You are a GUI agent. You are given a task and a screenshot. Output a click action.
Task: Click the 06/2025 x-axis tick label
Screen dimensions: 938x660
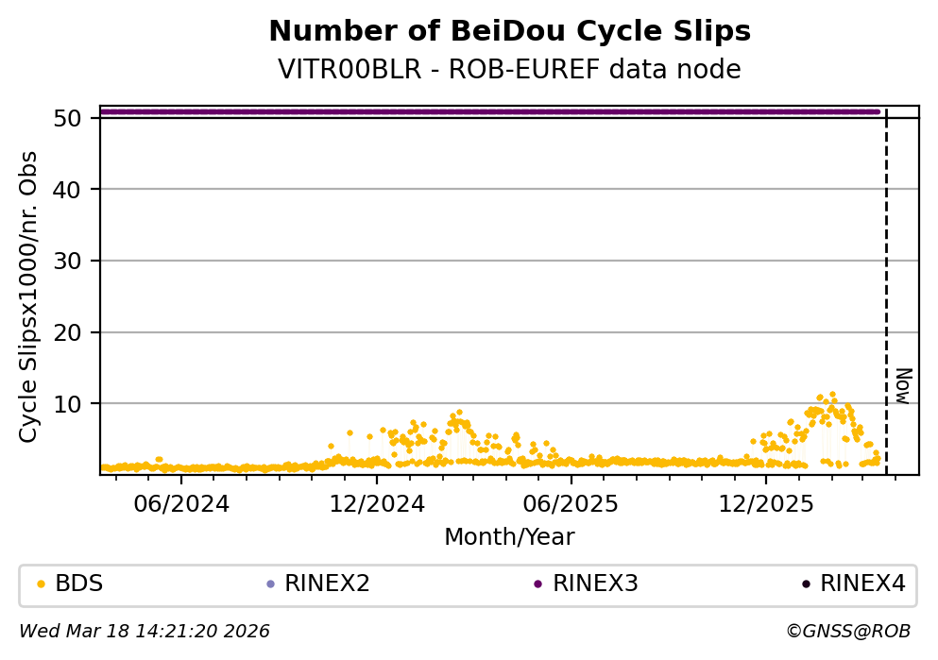click(x=570, y=503)
